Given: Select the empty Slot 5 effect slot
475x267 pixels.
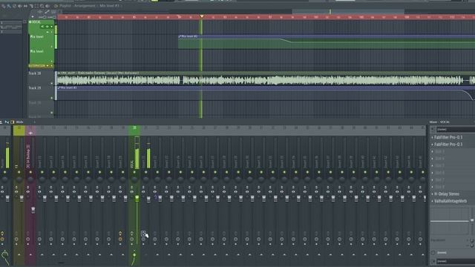Looking at the screenshot, I should [x=453, y=166].
